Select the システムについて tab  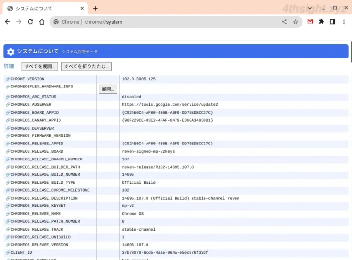pos(45,9)
